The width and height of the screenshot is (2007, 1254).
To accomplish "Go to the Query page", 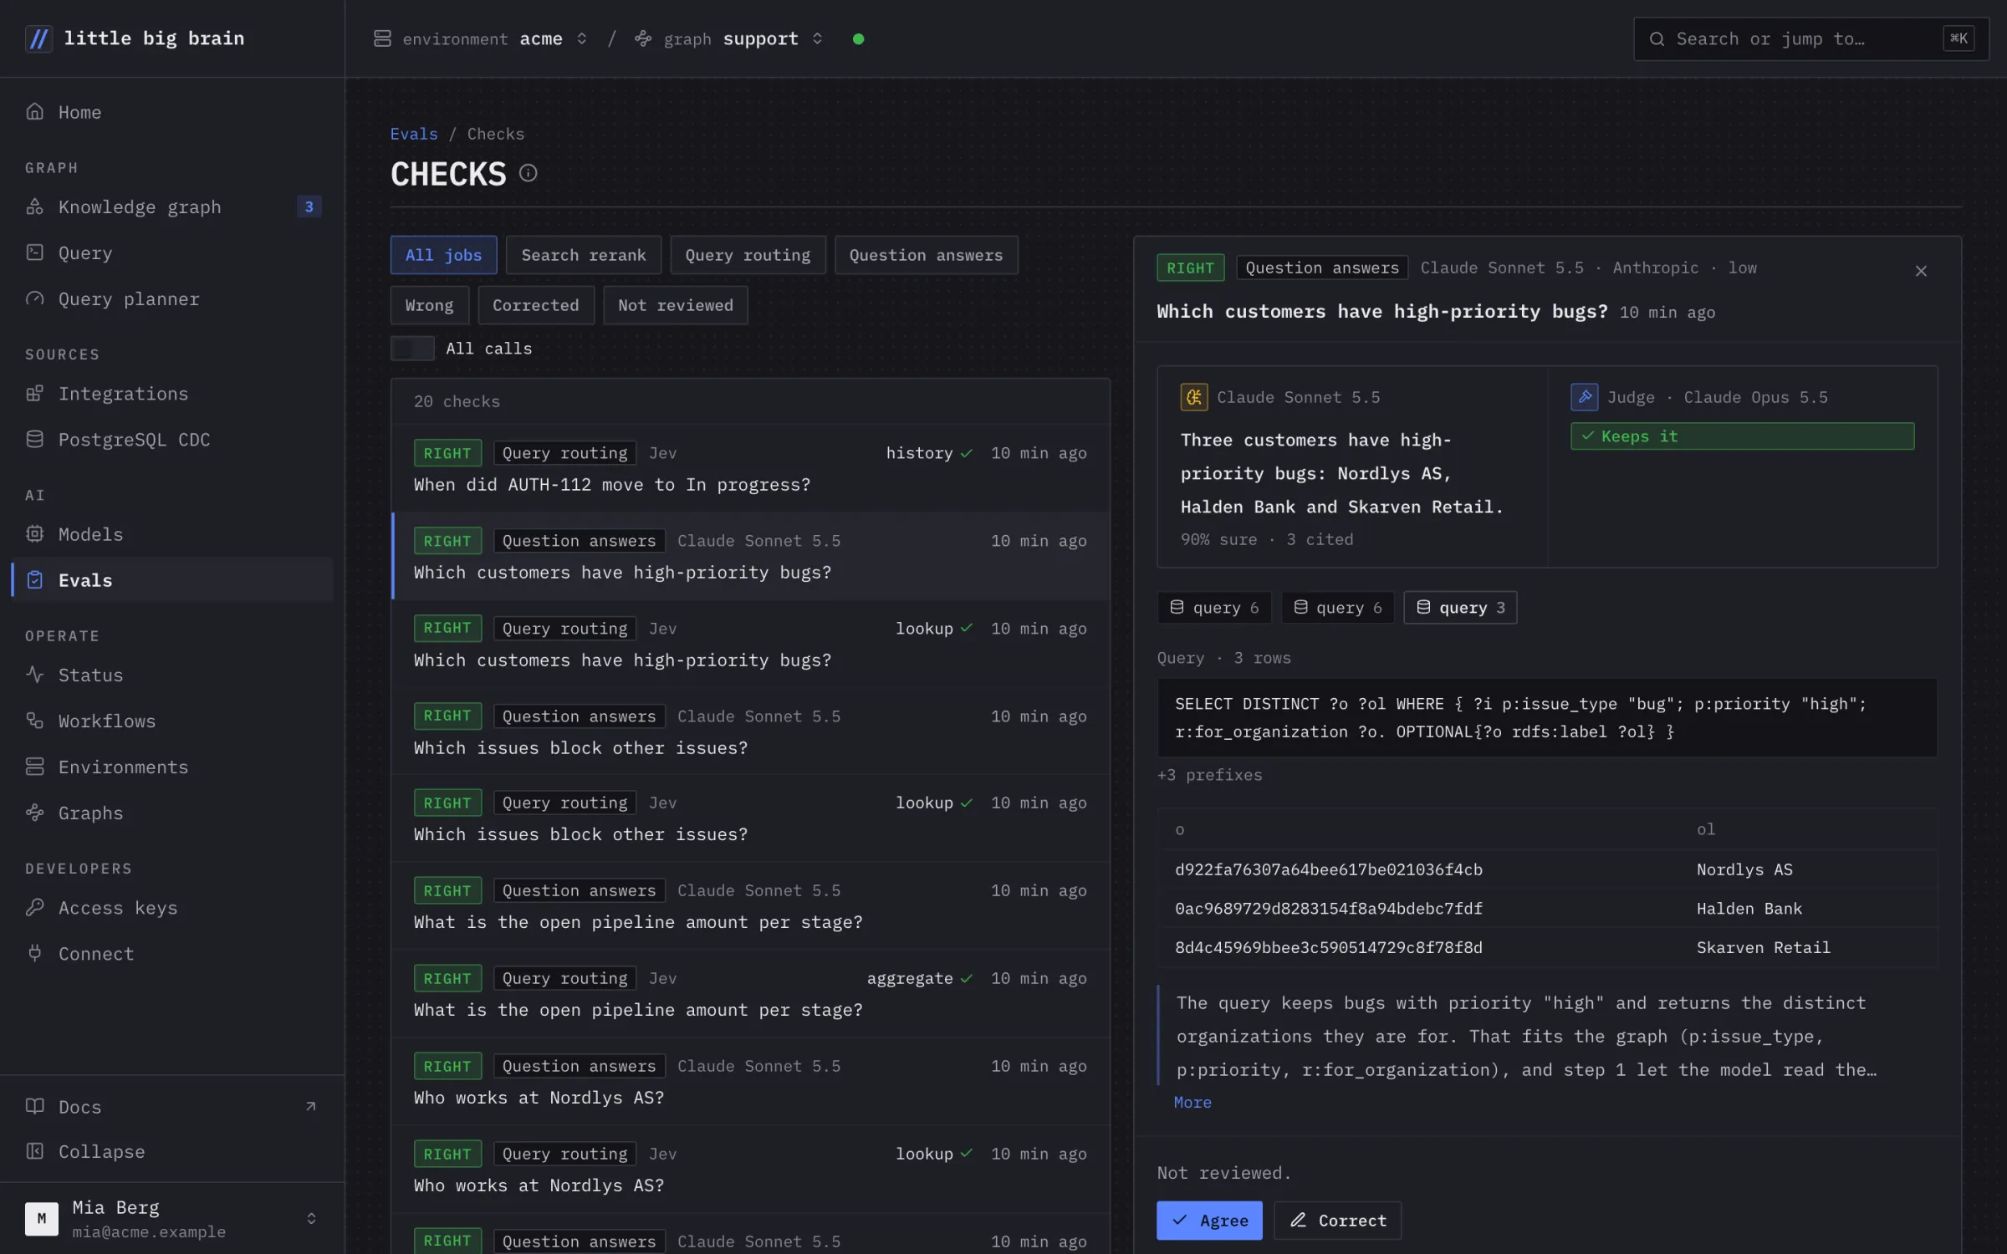I will [171, 252].
